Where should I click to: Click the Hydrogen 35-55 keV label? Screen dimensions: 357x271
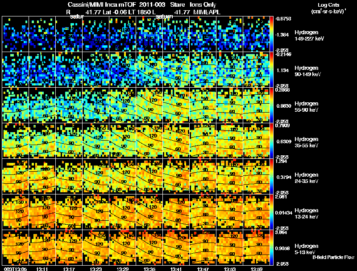pos(307,142)
